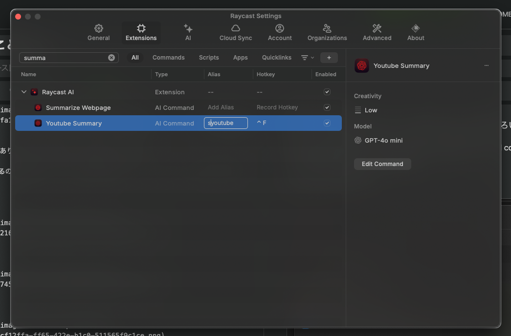Viewport: 511px width, 336px height.
Task: Filter list by Commands
Action: 169,58
